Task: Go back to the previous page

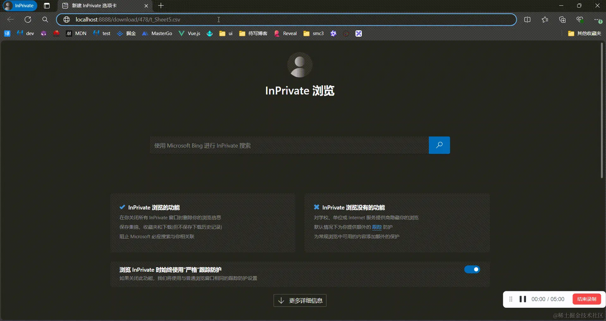Action: pyautogui.click(x=10, y=20)
